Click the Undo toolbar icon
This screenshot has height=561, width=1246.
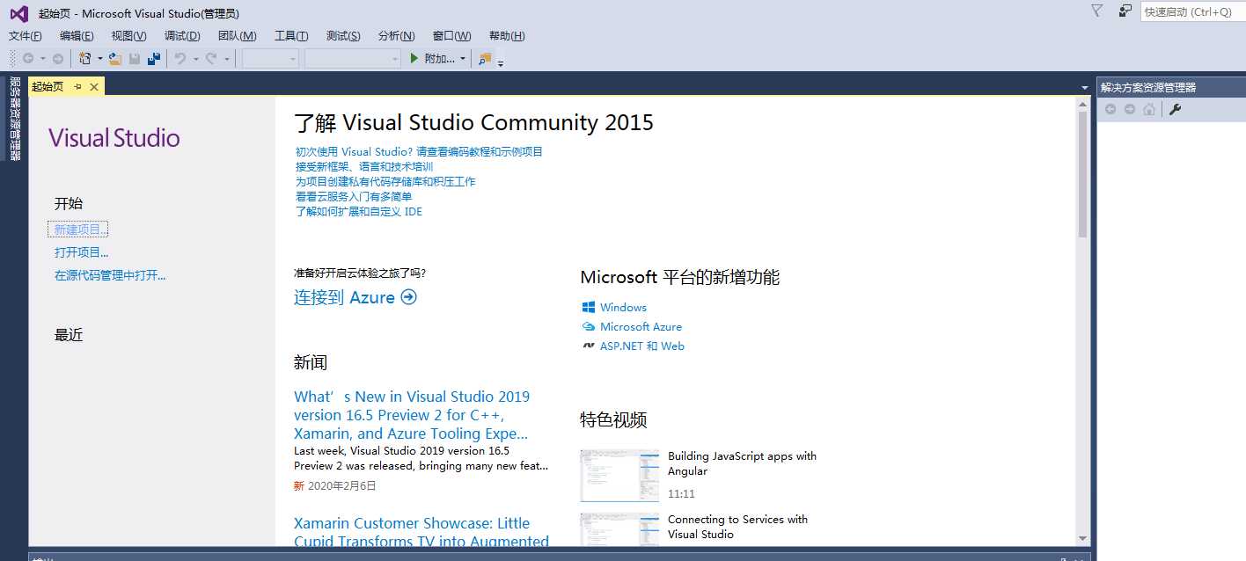pyautogui.click(x=180, y=59)
